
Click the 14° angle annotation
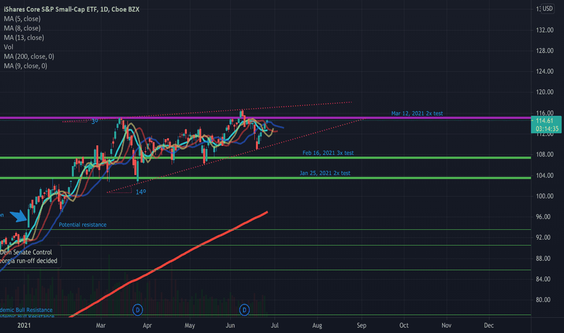coord(140,192)
